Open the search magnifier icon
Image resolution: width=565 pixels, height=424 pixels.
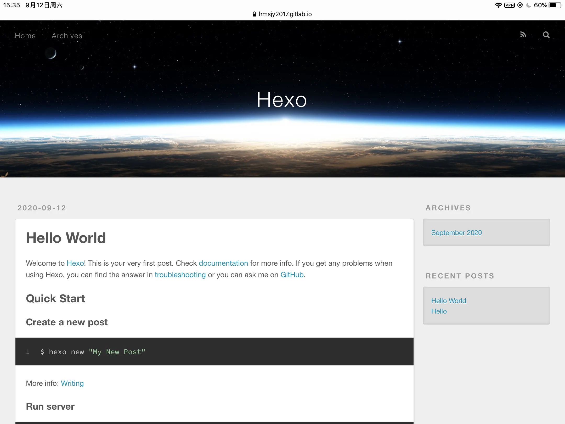(x=546, y=35)
